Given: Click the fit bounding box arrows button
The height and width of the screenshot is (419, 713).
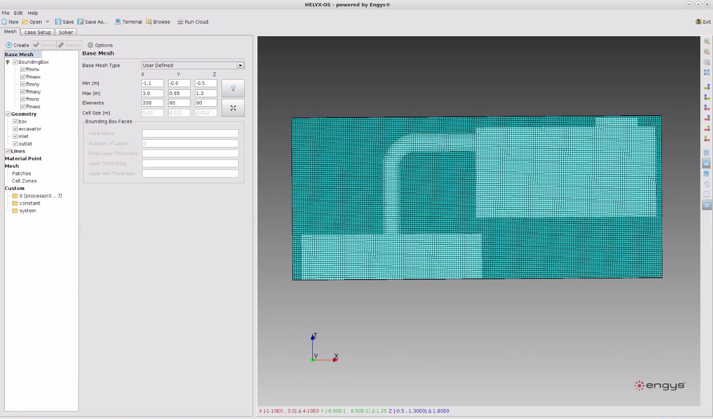Looking at the screenshot, I should (x=233, y=108).
